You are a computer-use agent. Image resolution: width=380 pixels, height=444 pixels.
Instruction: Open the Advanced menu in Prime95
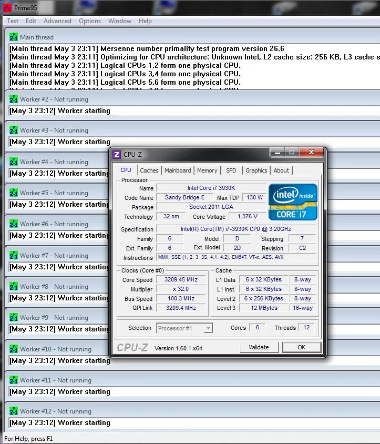click(57, 21)
